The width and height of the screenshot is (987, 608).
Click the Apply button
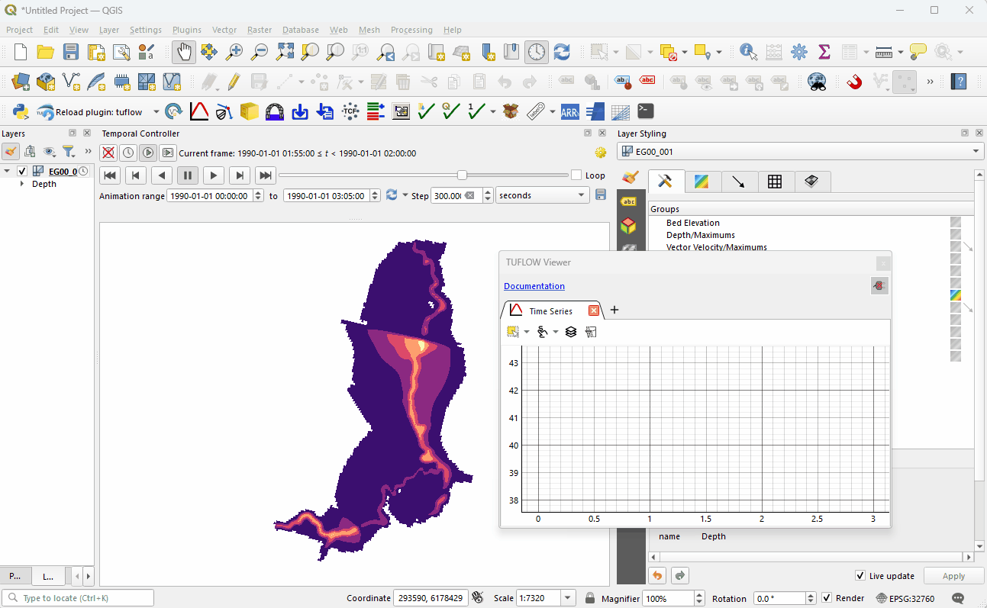953,576
